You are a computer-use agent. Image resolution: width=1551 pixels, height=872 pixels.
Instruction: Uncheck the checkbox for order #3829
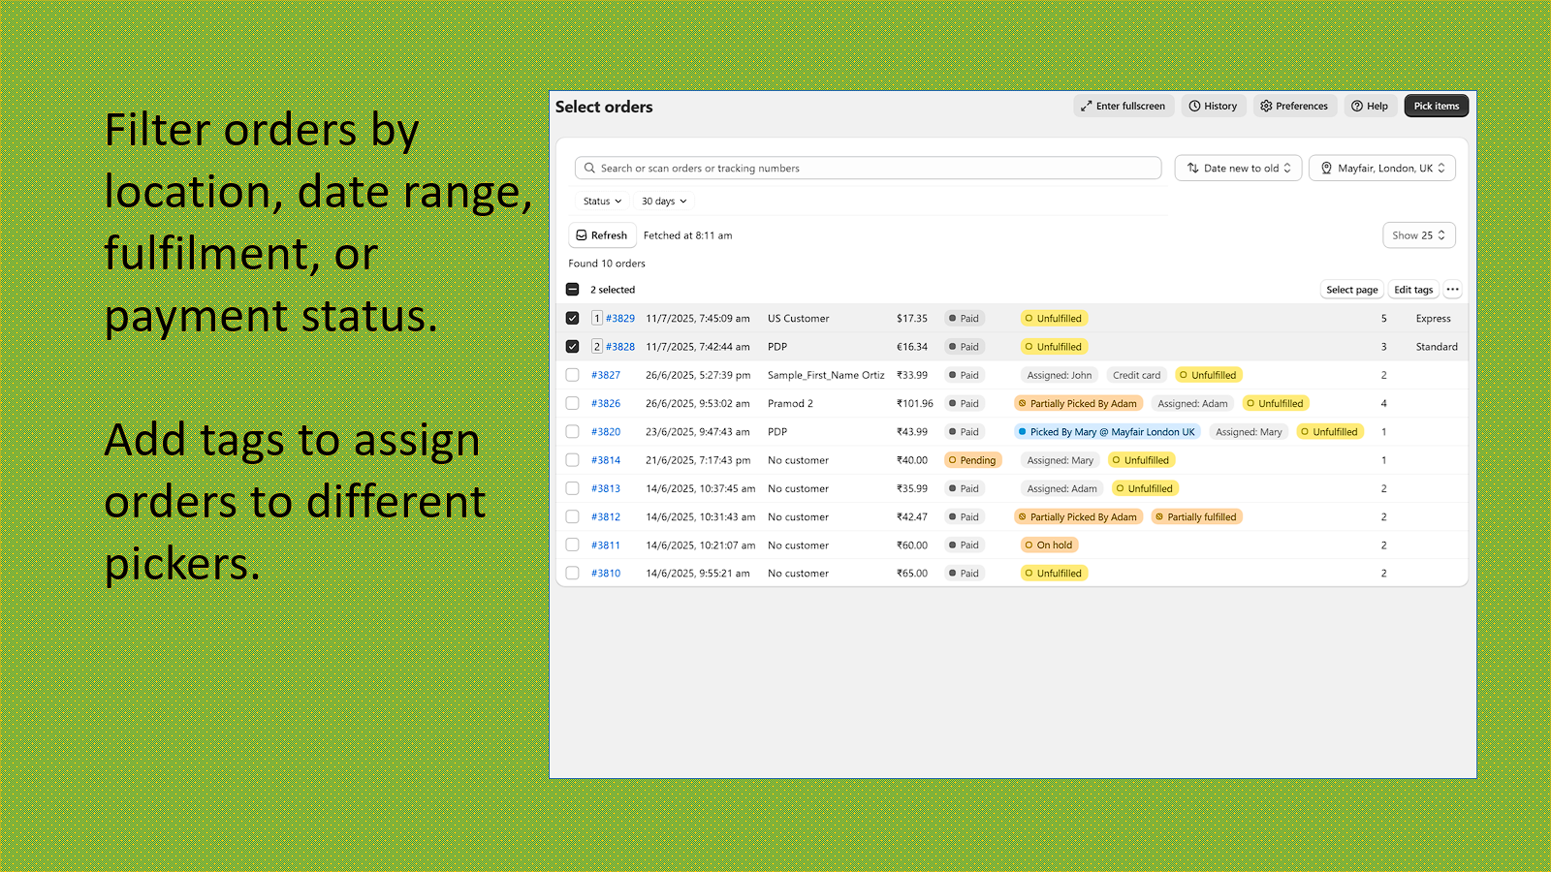point(572,318)
